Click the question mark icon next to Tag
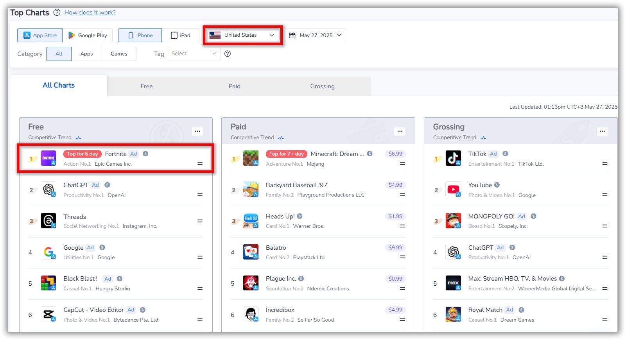Screen dimensions: 626x340 pyautogui.click(x=228, y=54)
